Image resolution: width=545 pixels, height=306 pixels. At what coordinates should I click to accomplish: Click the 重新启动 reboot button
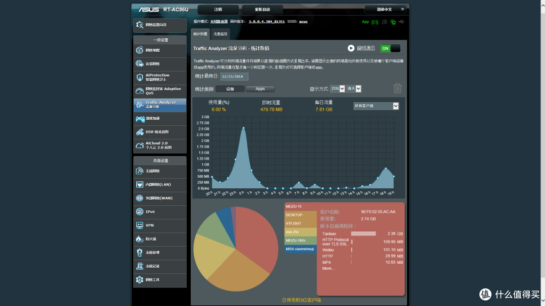(262, 10)
